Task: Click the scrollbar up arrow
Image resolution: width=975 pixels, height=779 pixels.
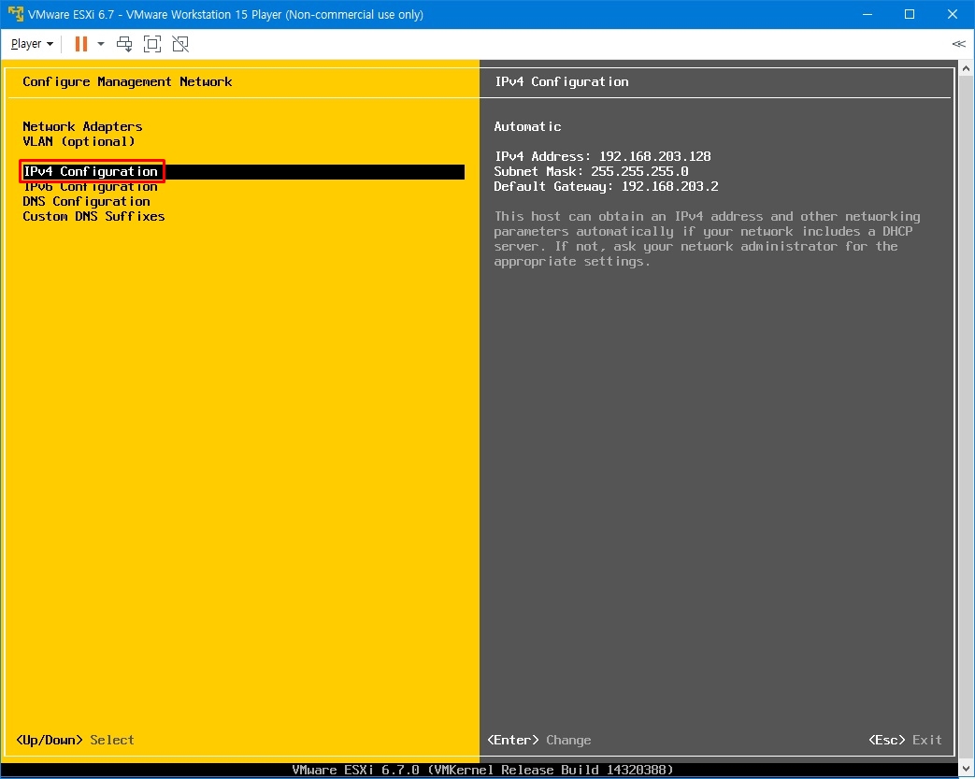Action: [966, 68]
